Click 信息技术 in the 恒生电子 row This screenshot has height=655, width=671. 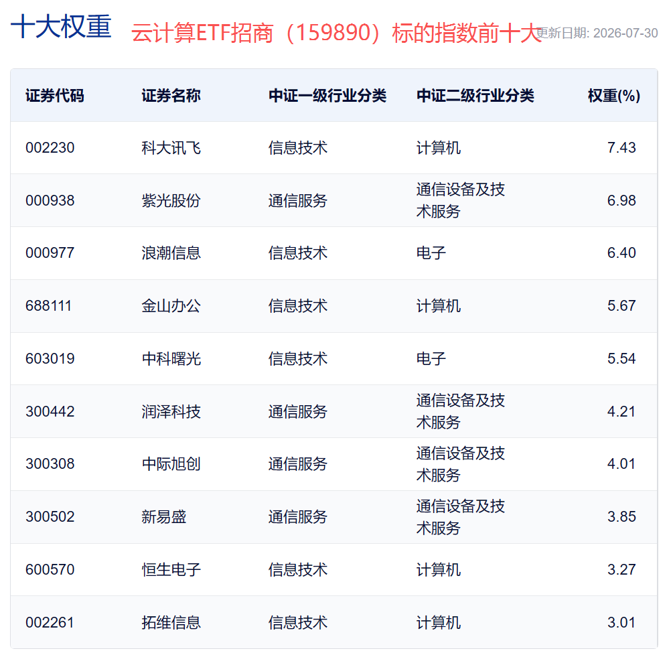(298, 569)
